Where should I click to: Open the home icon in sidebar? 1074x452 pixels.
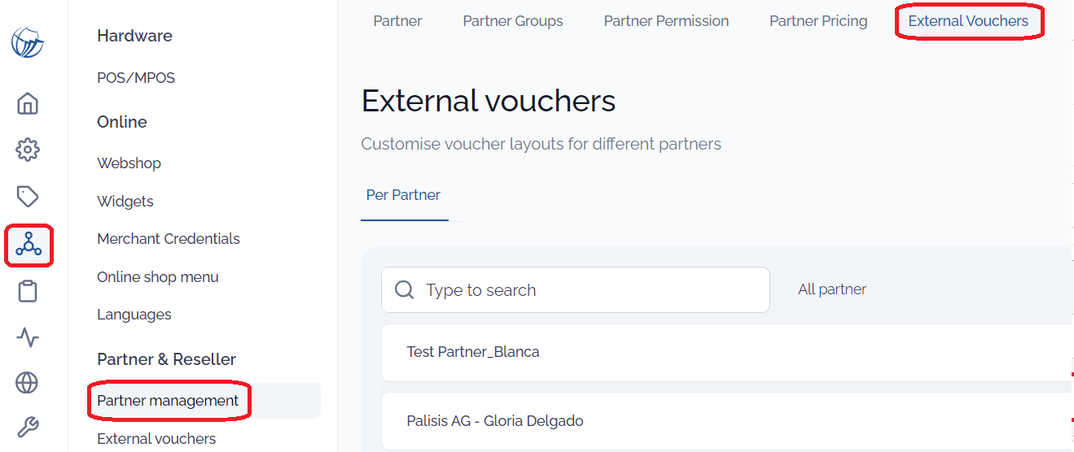tap(28, 104)
